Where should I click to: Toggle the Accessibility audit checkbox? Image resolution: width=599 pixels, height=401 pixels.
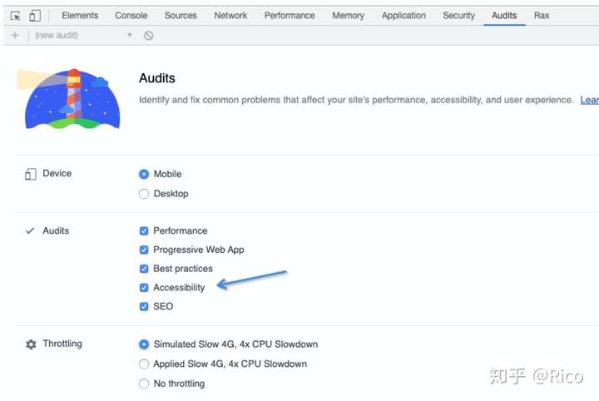click(x=144, y=288)
